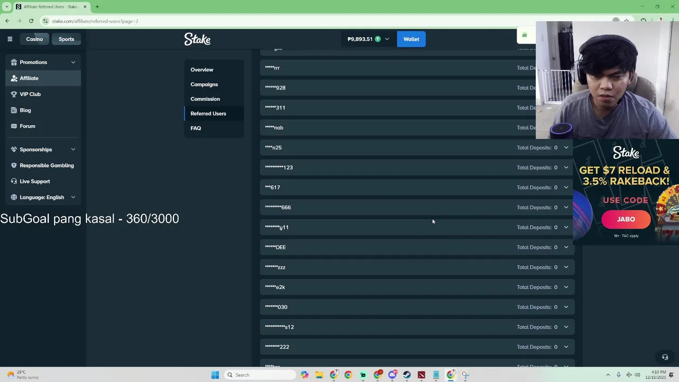Click the Forum chat icon
679x382 pixels.
coord(14,126)
